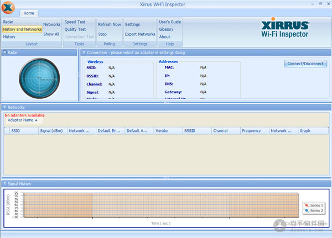The height and width of the screenshot is (238, 332).
Task: Open About information
Action: coord(164,37)
